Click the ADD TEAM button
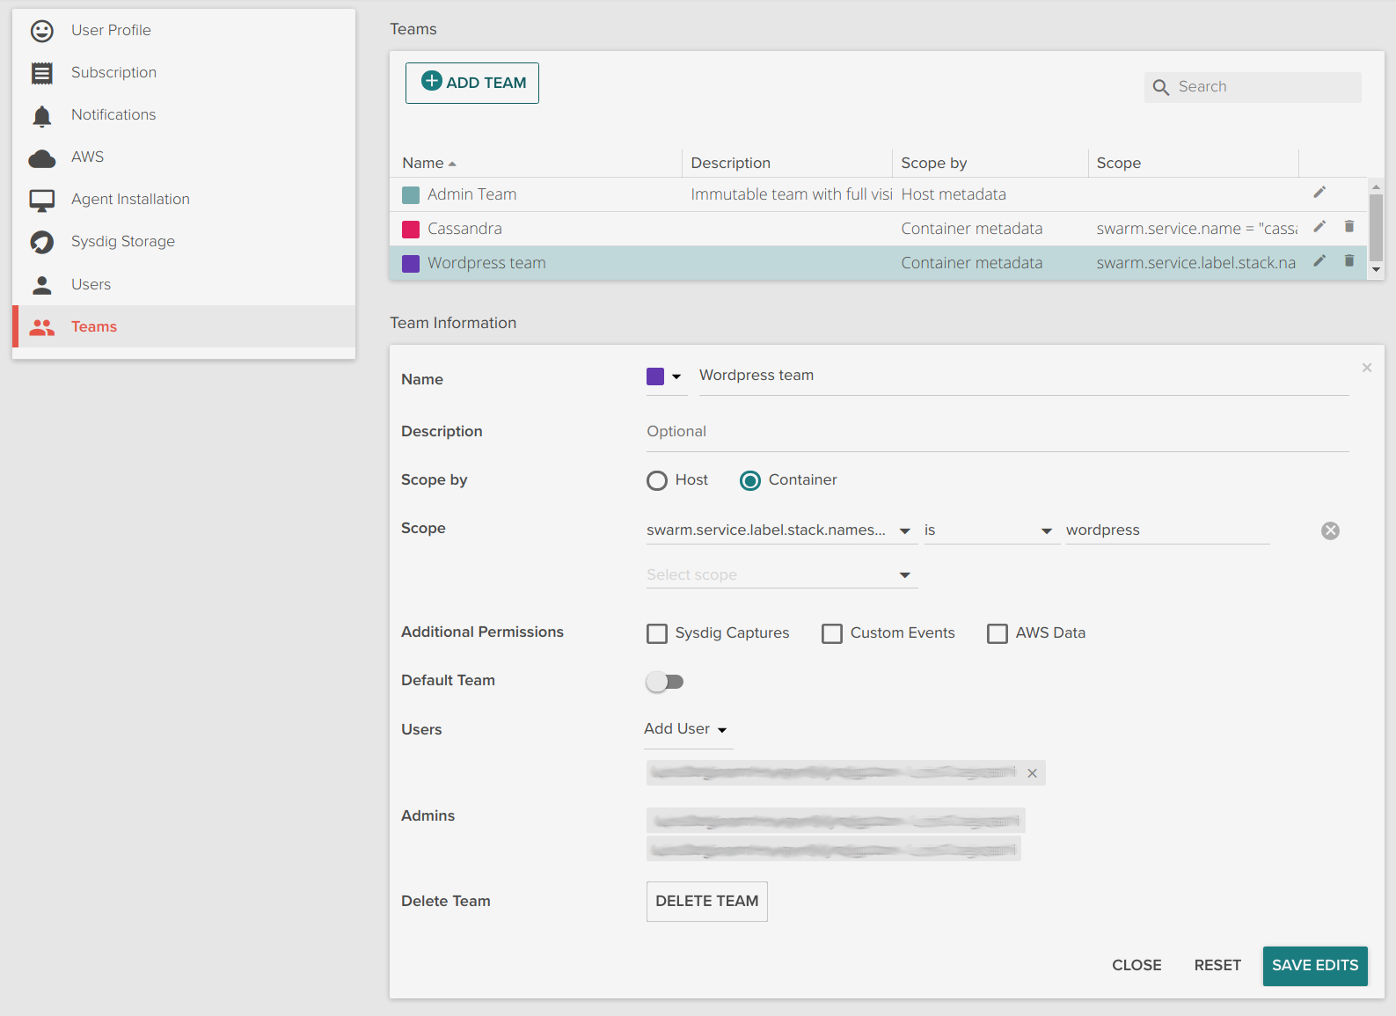1396x1016 pixels. point(472,83)
